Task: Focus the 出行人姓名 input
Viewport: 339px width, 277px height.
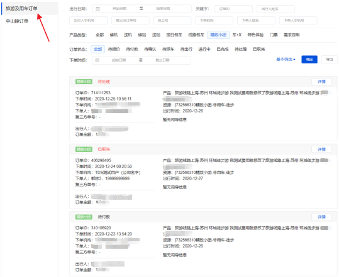Action: click(275, 9)
